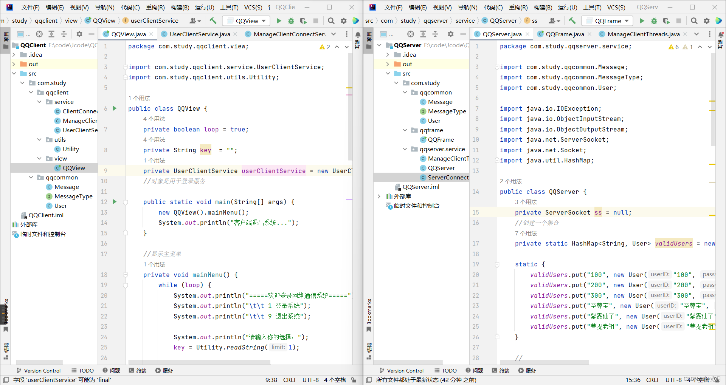Screen dimensions: 726x385
Task: Open the TODO tool window in QQServer
Action: [x=445, y=371]
